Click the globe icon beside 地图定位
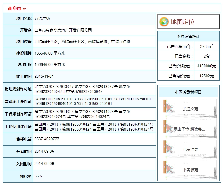This screenshot has height=185, width=224. (164, 22)
